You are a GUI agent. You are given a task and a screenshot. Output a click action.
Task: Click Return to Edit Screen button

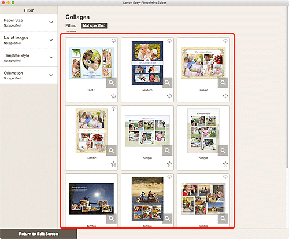[38, 234]
